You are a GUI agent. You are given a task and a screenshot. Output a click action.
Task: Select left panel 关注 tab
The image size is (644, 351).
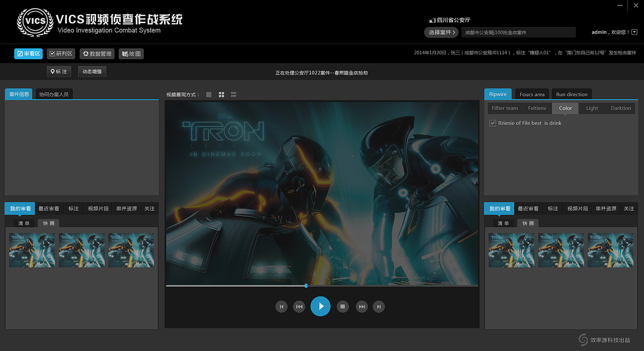point(149,209)
